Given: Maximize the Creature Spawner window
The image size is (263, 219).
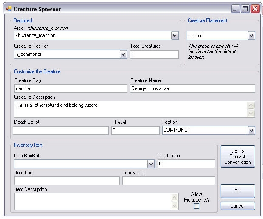Looking at the screenshot, I should pos(245,9).
